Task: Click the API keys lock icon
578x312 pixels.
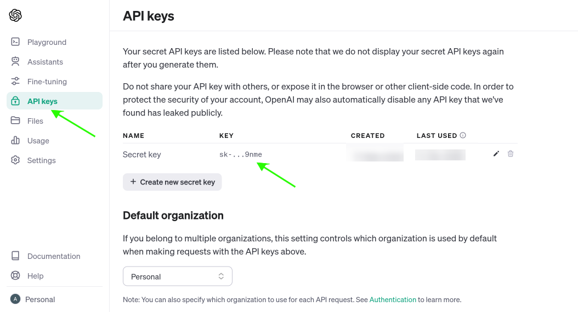Action: point(15,101)
